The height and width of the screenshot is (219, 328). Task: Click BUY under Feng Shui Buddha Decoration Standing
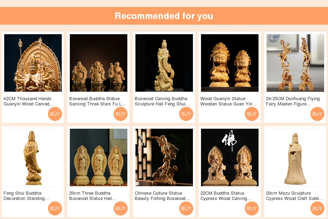55,208
